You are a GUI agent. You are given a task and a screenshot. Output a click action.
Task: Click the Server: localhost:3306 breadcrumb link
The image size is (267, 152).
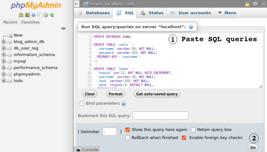[112, 4]
